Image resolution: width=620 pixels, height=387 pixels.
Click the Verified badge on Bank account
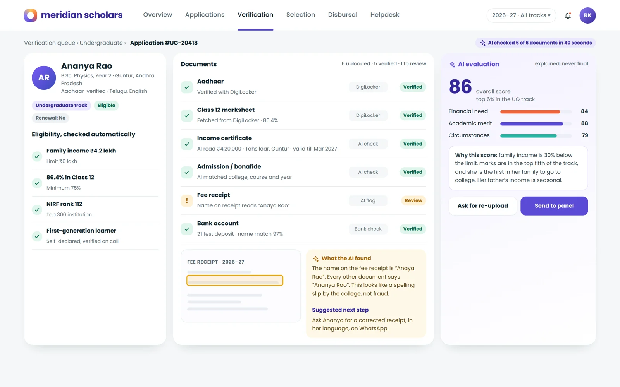click(413, 229)
